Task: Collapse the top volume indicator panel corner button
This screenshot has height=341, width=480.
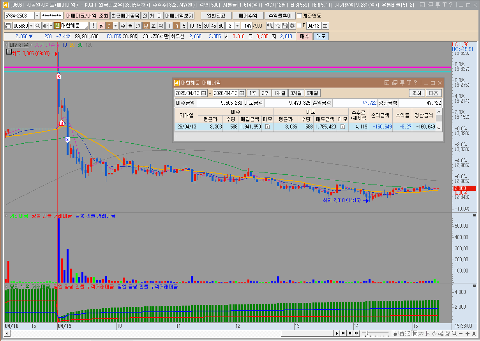Action: point(474,215)
